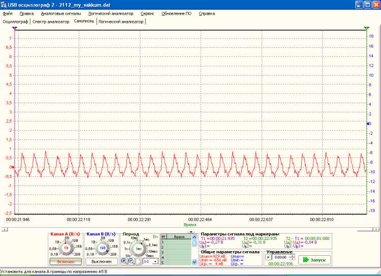Click the application icon in title bar
The height and width of the screenshot is (276, 381).
pos(4,5)
